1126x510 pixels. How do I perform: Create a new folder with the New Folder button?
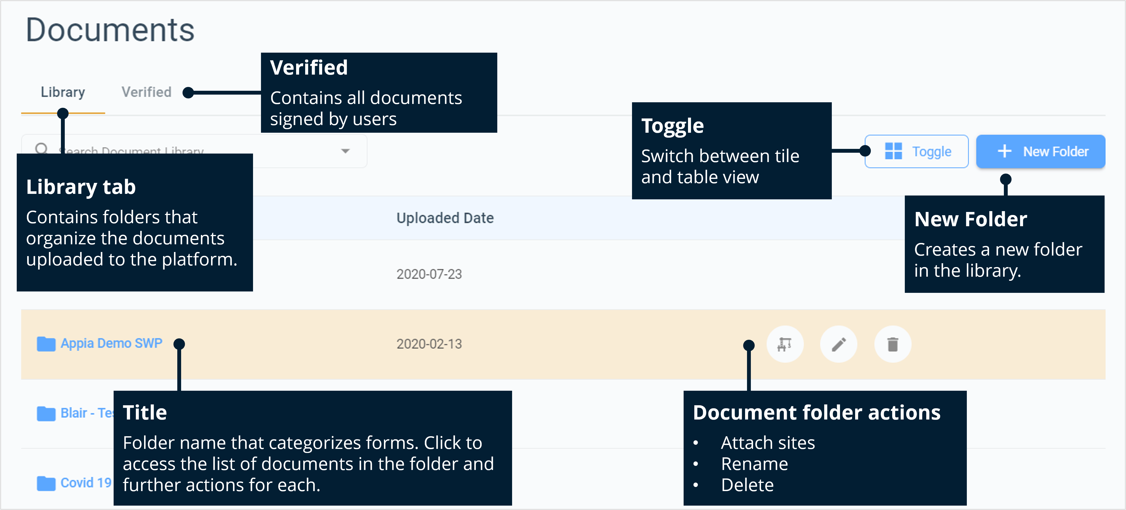[x=1041, y=151]
